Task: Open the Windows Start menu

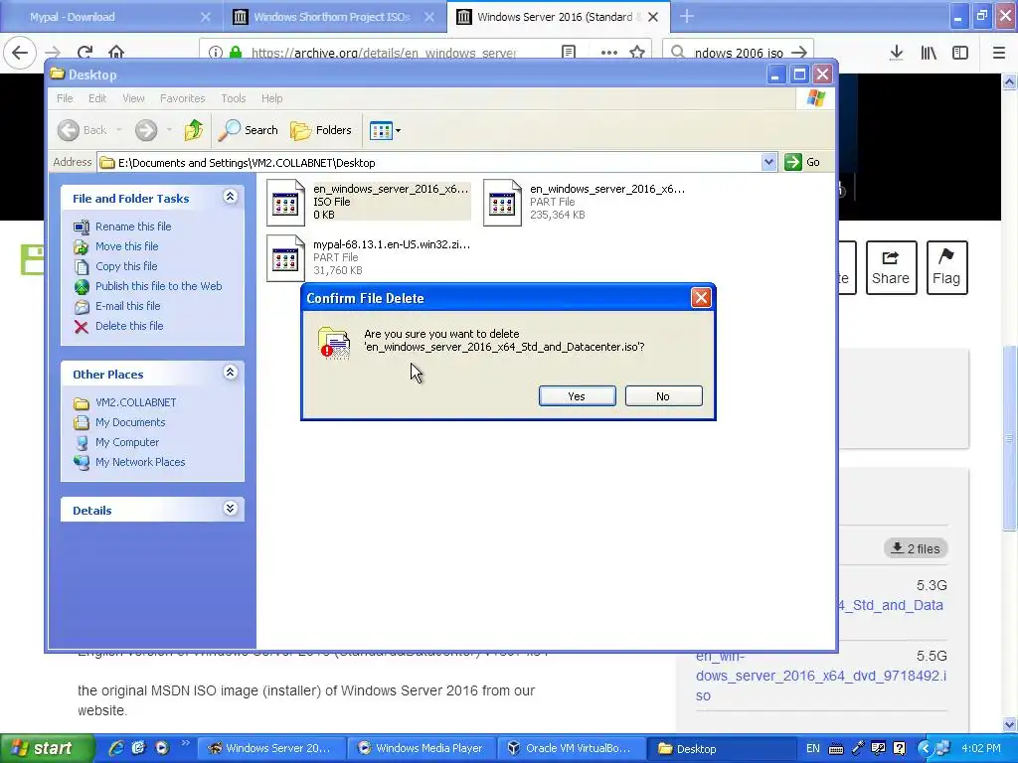Action: tap(47, 748)
